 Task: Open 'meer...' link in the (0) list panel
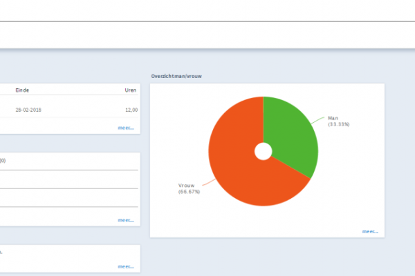[x=125, y=220]
